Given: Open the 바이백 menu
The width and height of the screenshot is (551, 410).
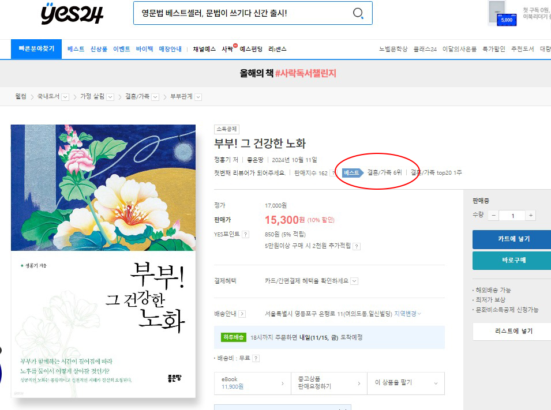Looking at the screenshot, I should point(144,49).
